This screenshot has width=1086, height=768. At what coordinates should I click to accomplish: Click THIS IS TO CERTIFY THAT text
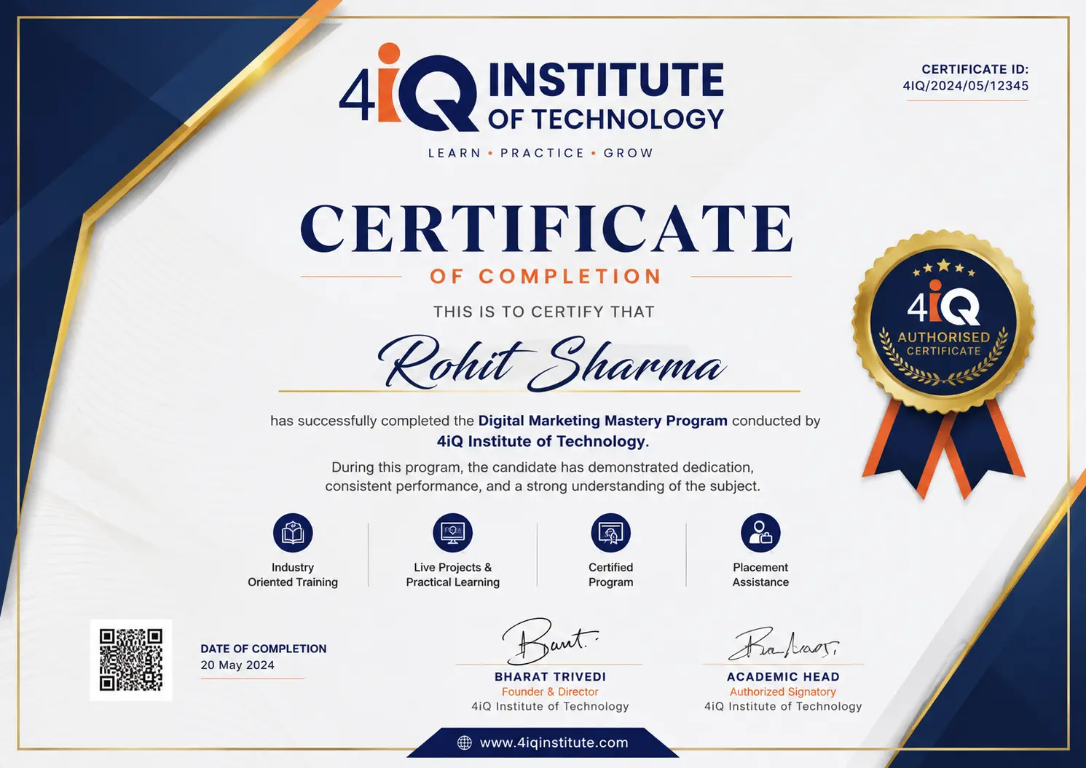pyautogui.click(x=544, y=312)
